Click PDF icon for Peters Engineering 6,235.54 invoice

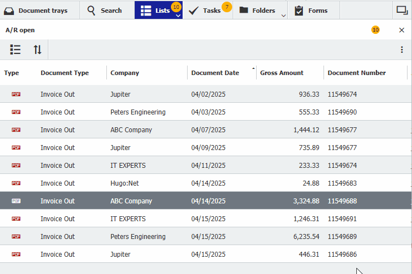point(16,237)
